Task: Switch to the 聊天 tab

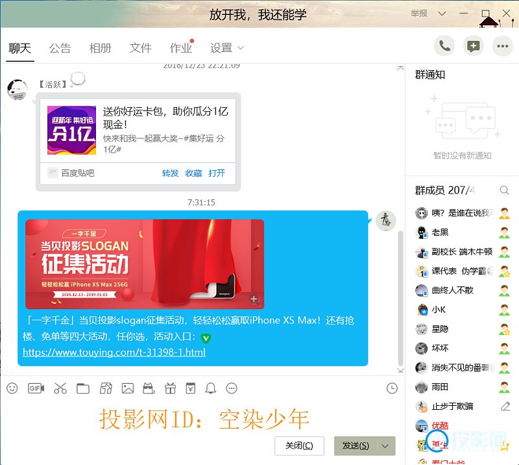Action: tap(20, 48)
